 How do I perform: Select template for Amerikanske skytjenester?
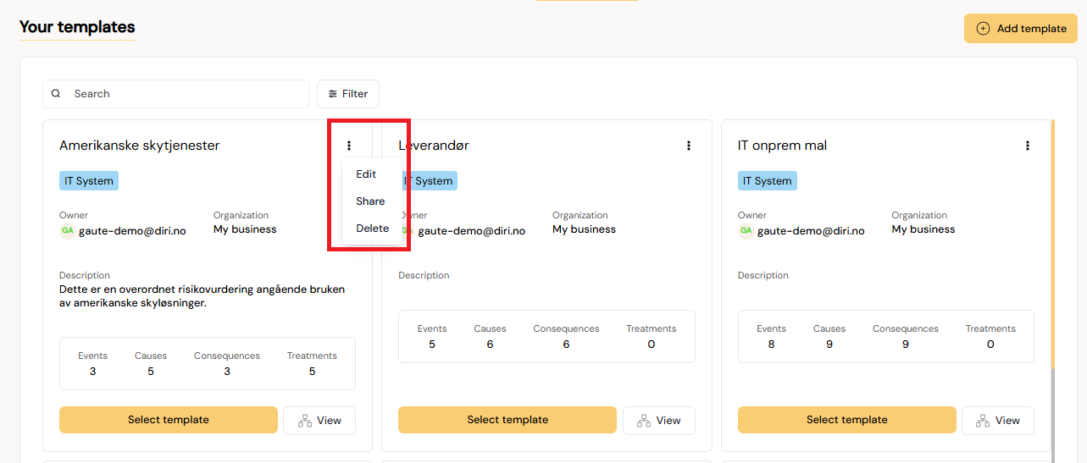pyautogui.click(x=169, y=420)
